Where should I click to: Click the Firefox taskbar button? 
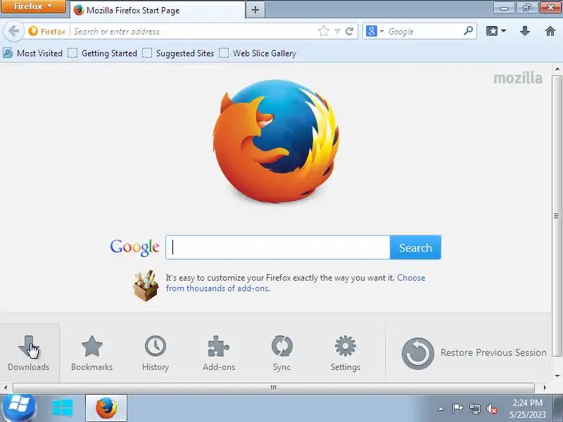[106, 409]
